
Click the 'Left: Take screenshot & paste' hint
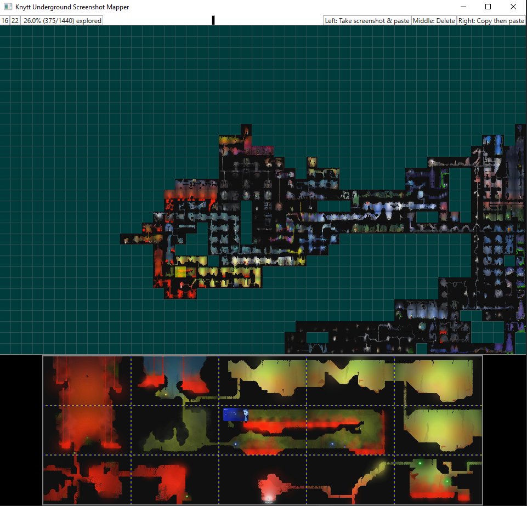(367, 20)
